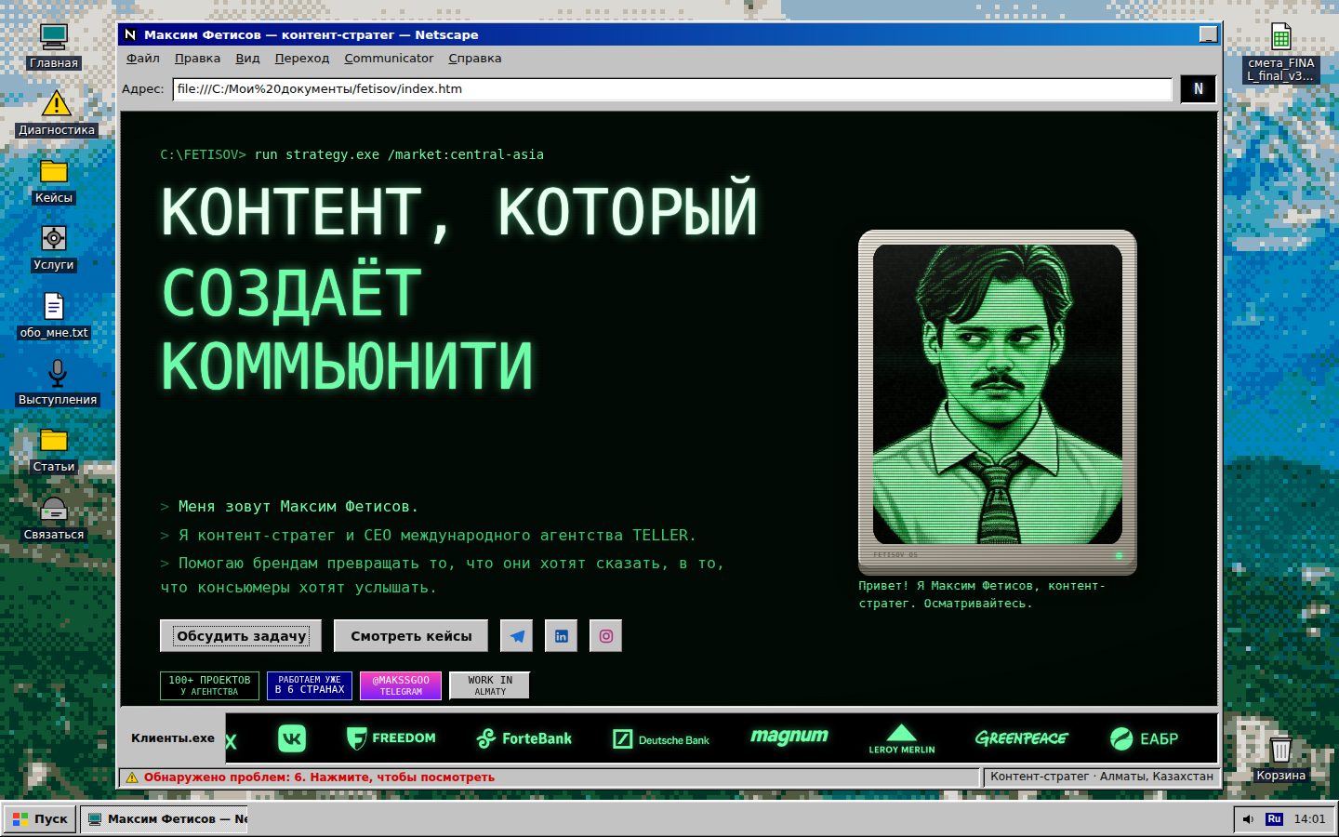Open the Справка menu
1339x837 pixels.
[475, 58]
